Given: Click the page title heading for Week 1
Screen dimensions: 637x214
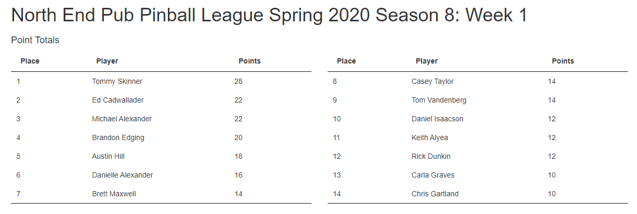Looking at the screenshot, I should pyautogui.click(x=269, y=15).
